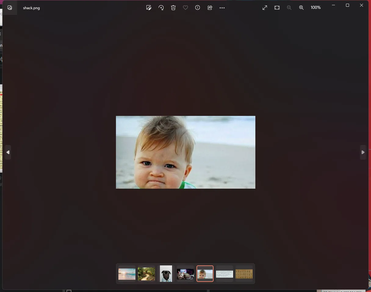
Task: Rotate the image with the rotate icon
Action: tap(161, 8)
